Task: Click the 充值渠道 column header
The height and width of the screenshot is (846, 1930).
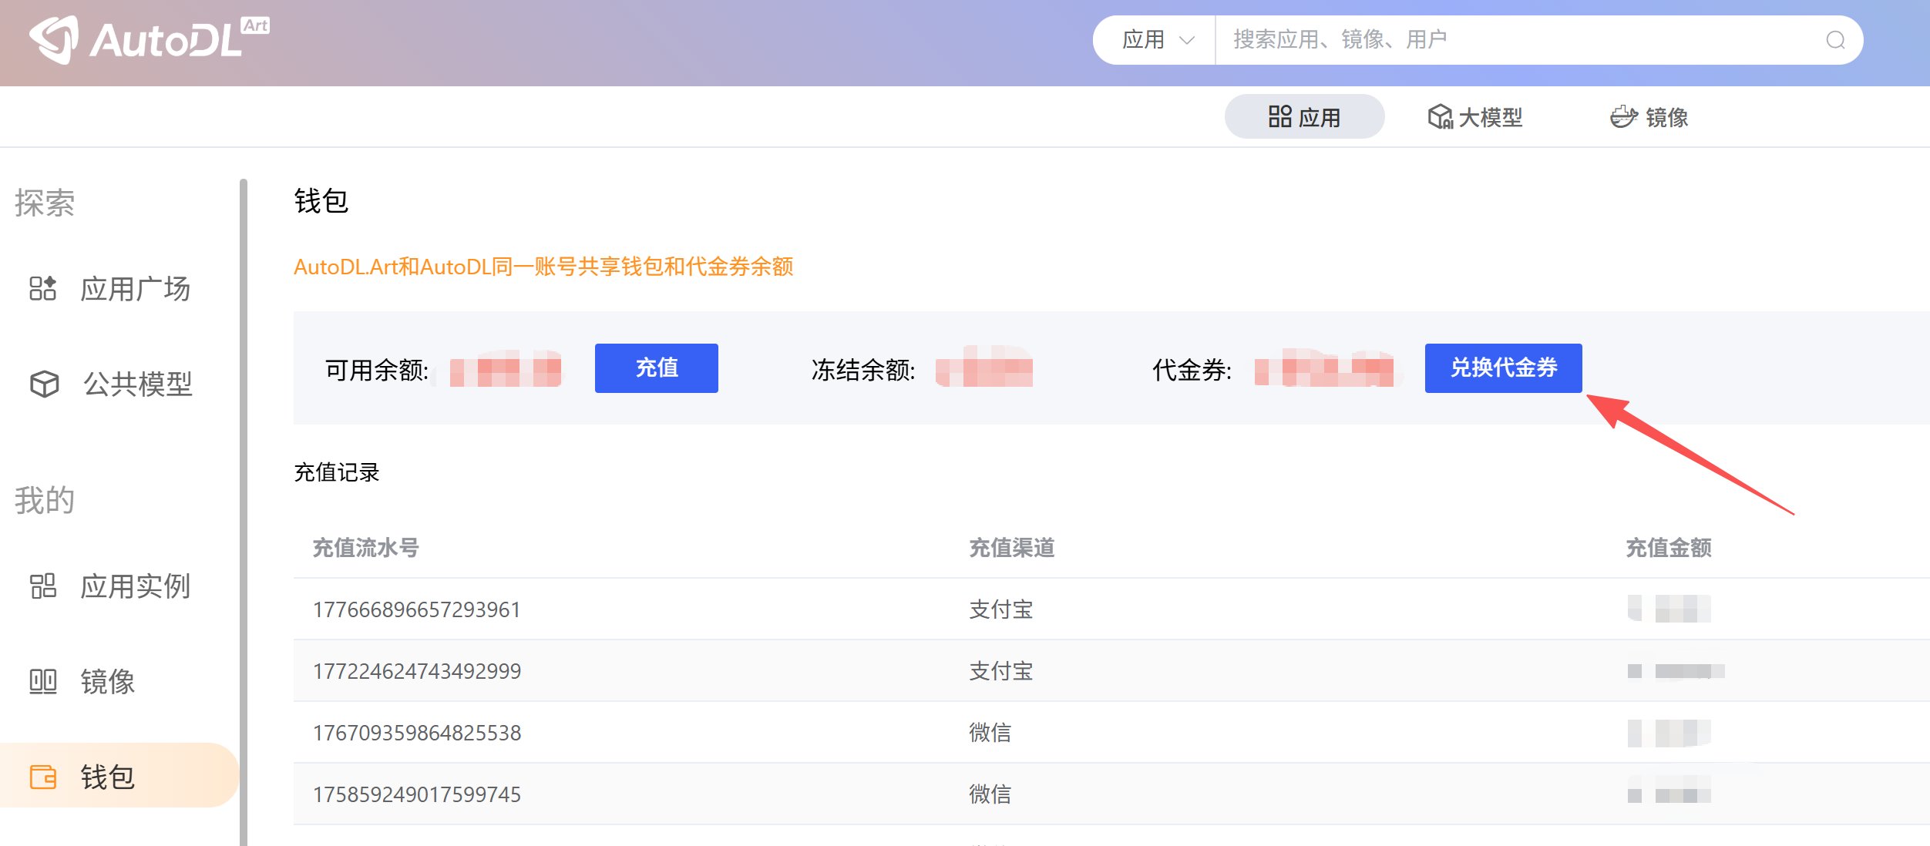Action: pos(1011,548)
